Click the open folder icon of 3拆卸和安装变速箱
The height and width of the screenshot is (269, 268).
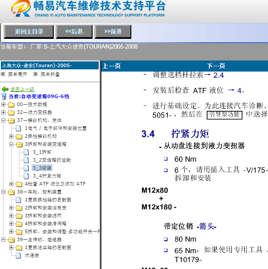coord(19,144)
